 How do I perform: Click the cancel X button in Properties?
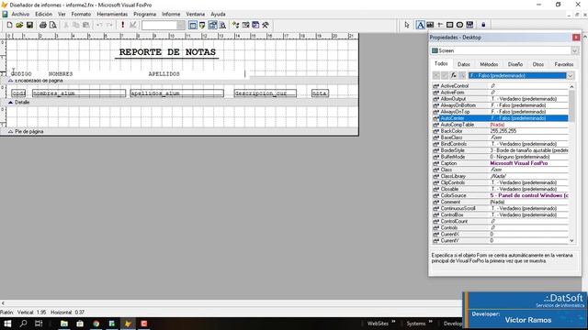[436, 75]
